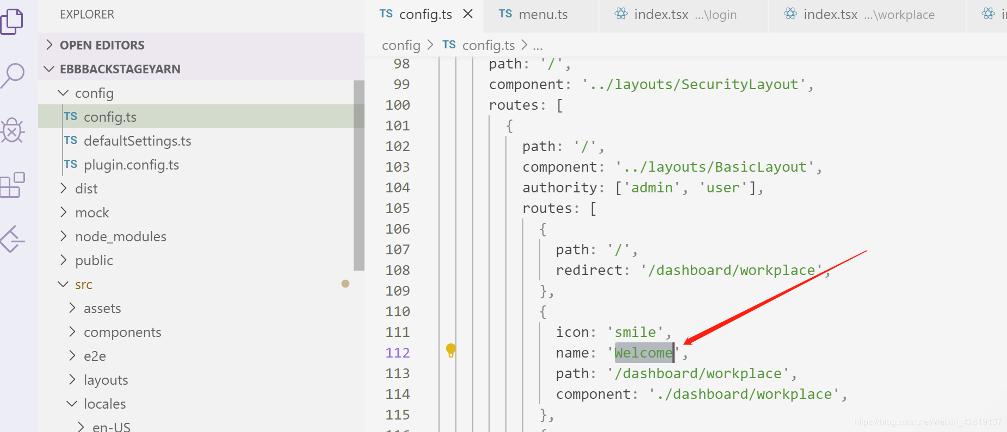Click the TS icon of menu.ts tab

pos(505,14)
